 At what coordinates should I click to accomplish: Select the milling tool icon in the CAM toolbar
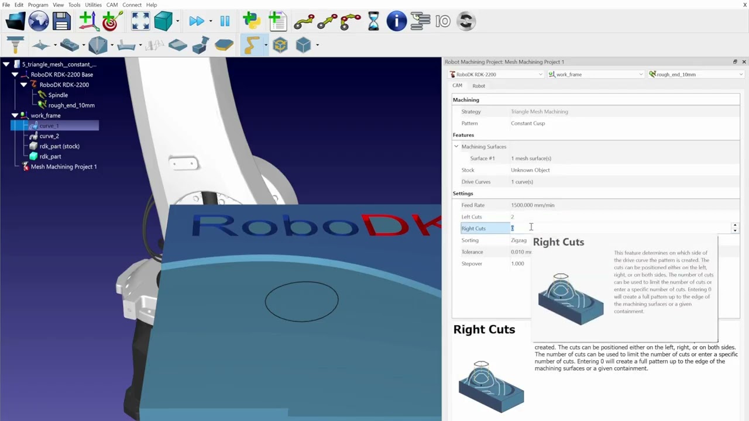[15, 45]
